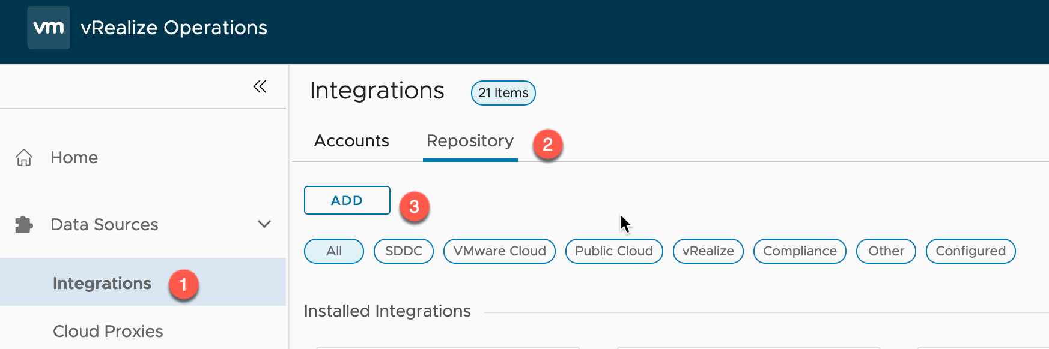Switch to the Accounts tab
The width and height of the screenshot is (1049, 349).
point(351,141)
